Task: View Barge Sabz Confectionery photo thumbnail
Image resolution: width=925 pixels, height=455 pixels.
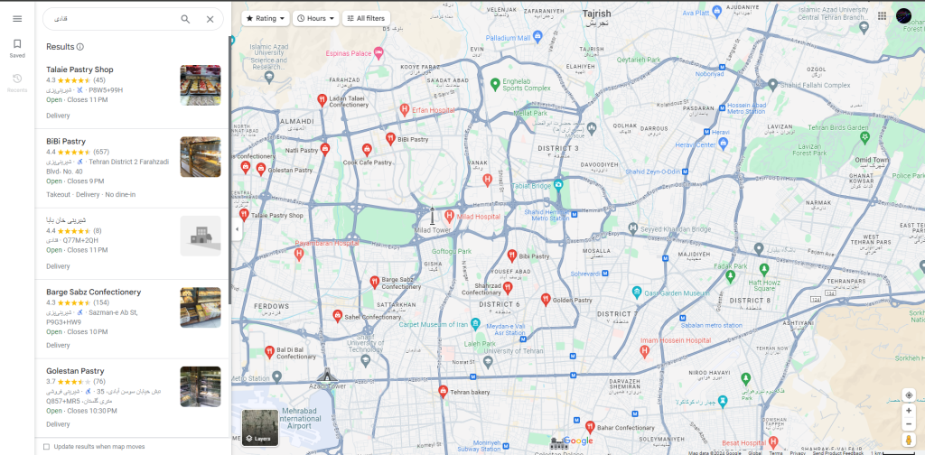Action: tap(201, 307)
